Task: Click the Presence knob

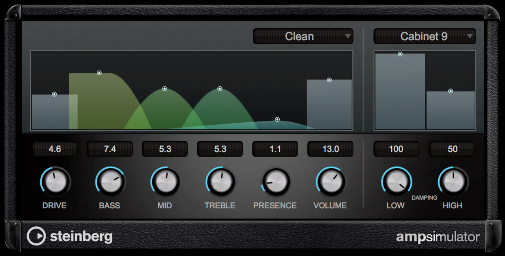Action: [x=276, y=182]
